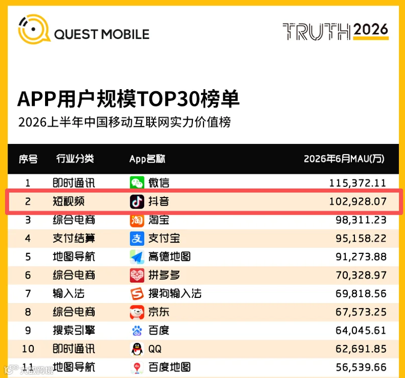The image size is (405, 378).
Task: Click the MAU value 98,311.23
Action: (361, 220)
